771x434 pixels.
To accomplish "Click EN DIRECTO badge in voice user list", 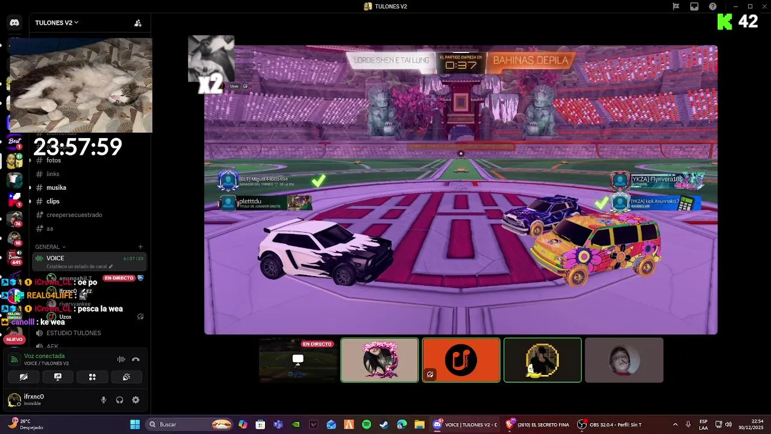I will coord(119,278).
